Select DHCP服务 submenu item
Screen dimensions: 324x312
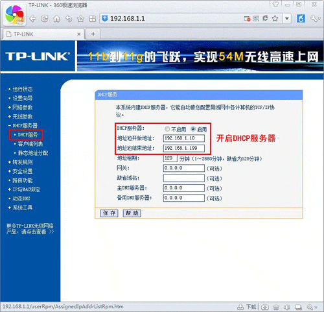point(28,135)
